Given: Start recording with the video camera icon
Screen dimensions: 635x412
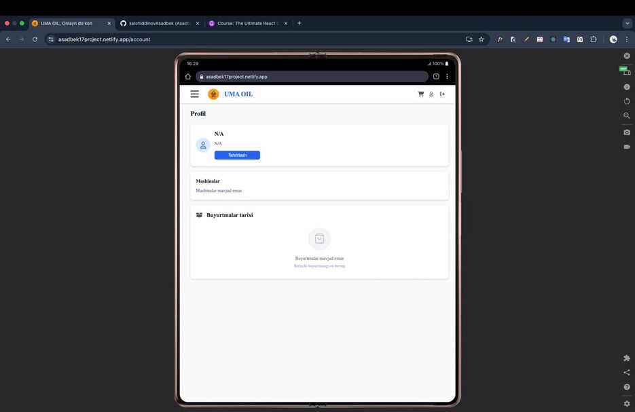Looking at the screenshot, I should 626,147.
